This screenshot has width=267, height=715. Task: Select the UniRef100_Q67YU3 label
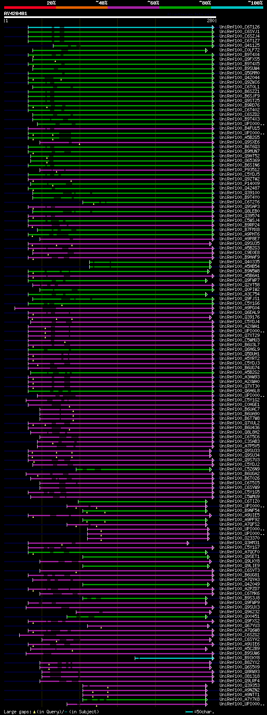pos(239,626)
